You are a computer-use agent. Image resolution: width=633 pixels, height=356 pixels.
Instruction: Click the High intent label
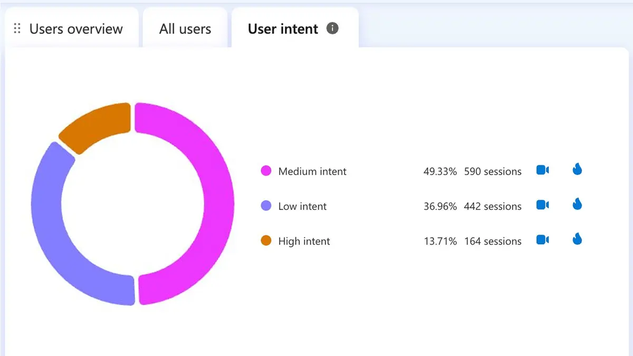coord(304,241)
